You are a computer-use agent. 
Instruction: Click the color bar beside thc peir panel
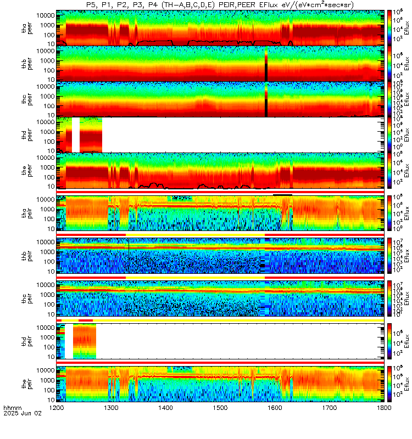389,299
